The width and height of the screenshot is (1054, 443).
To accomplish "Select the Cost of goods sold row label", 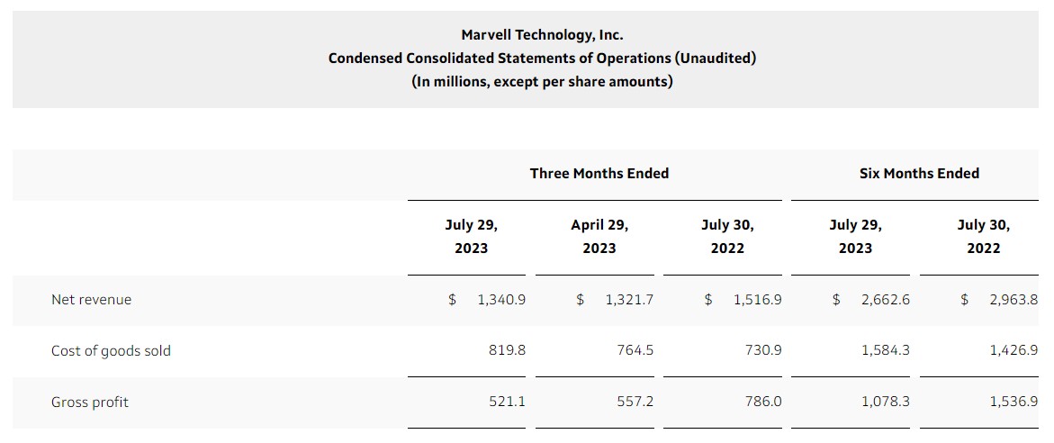I will coord(111,351).
